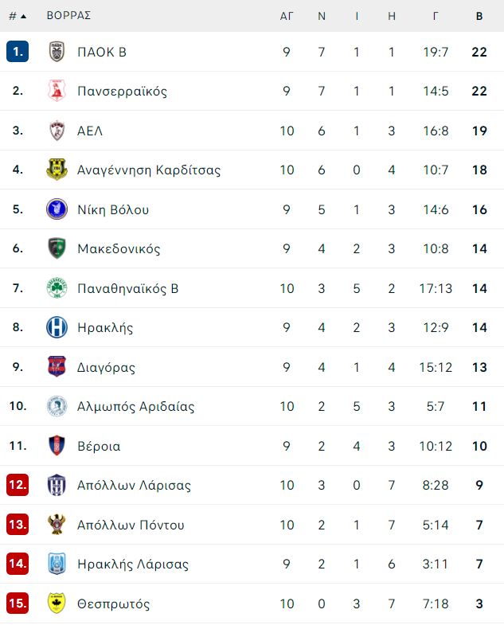Click the Νίκη Βόλου blue round logo
Viewport: 504px width, 625px height.
(57, 209)
